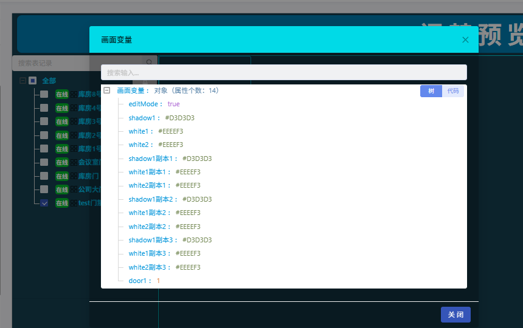Collapse the 画面变量 root node
The height and width of the screenshot is (328, 523).
tap(107, 91)
